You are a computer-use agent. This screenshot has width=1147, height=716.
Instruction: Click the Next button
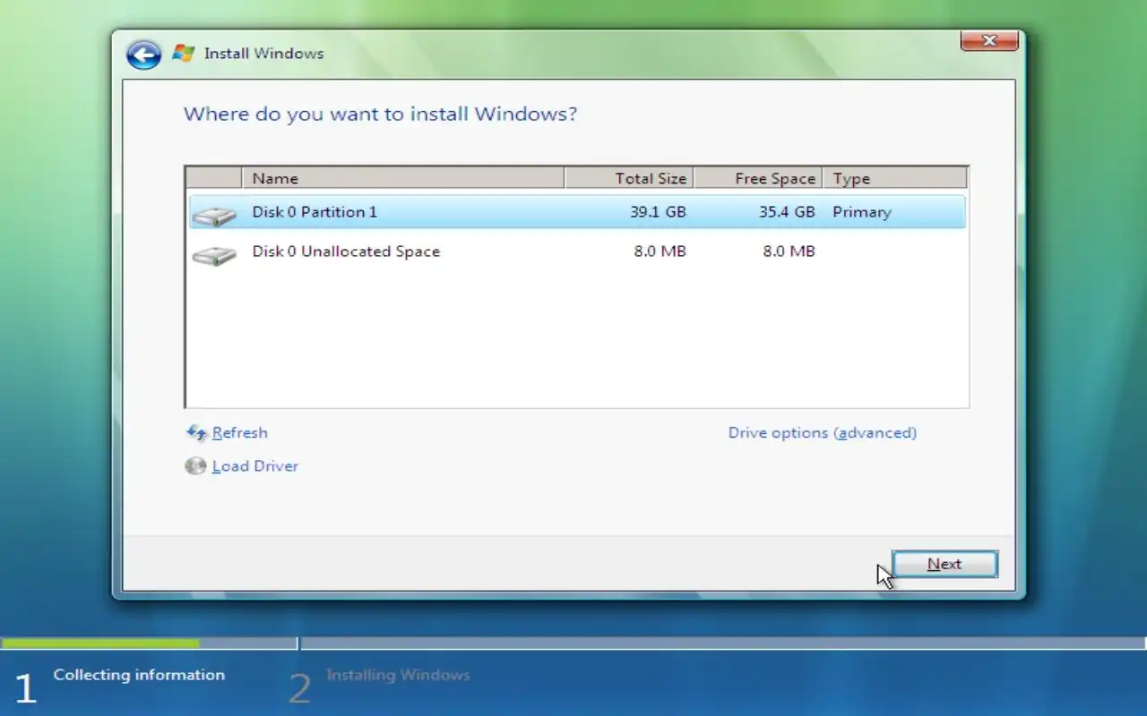point(944,564)
